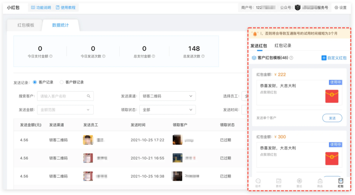Screen dimensions: 355x195
Task: Open the 红包 tab in the bottom navigation
Action: tap(340, 183)
